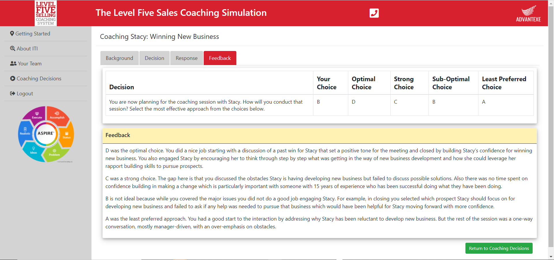Click the page scrollbar up arrow
The width and height of the screenshot is (554, 260).
tap(551, 3)
